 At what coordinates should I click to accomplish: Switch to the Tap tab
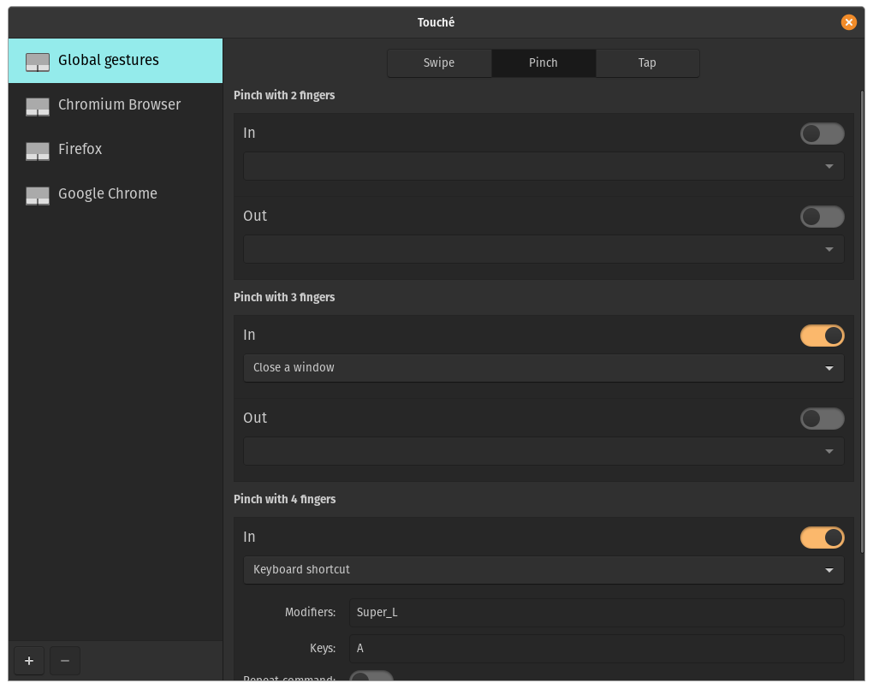[647, 63]
